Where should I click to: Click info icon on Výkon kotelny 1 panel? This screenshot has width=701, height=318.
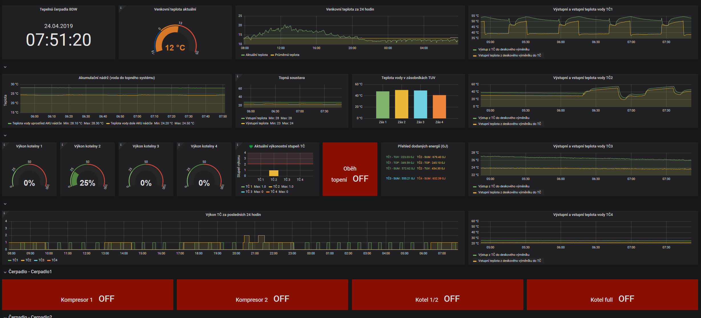(4, 145)
